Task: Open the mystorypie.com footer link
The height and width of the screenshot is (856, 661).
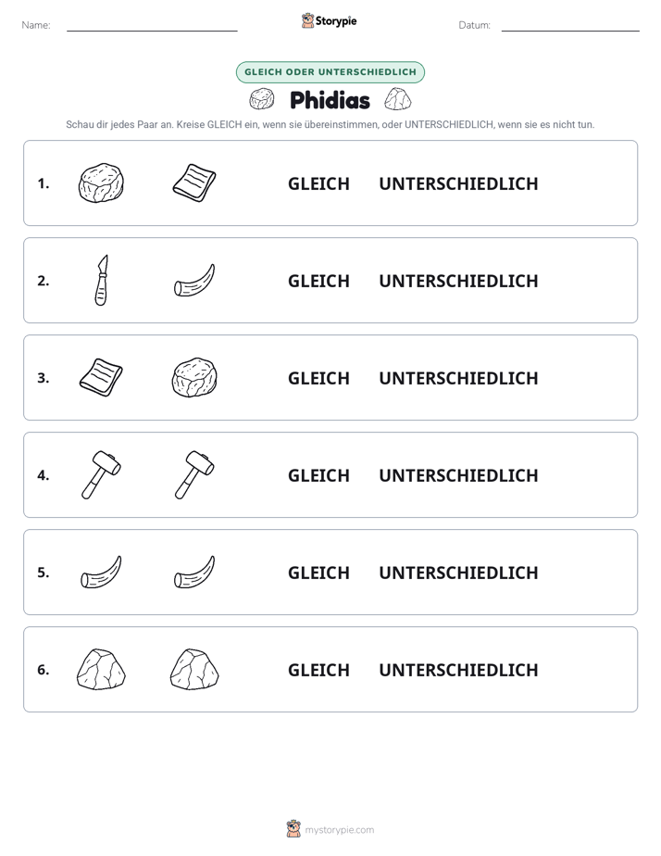Action: (339, 830)
